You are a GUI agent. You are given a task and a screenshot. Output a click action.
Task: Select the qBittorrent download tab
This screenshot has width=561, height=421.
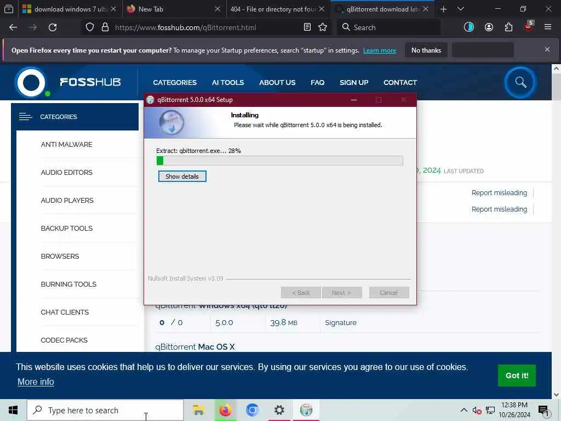381,9
